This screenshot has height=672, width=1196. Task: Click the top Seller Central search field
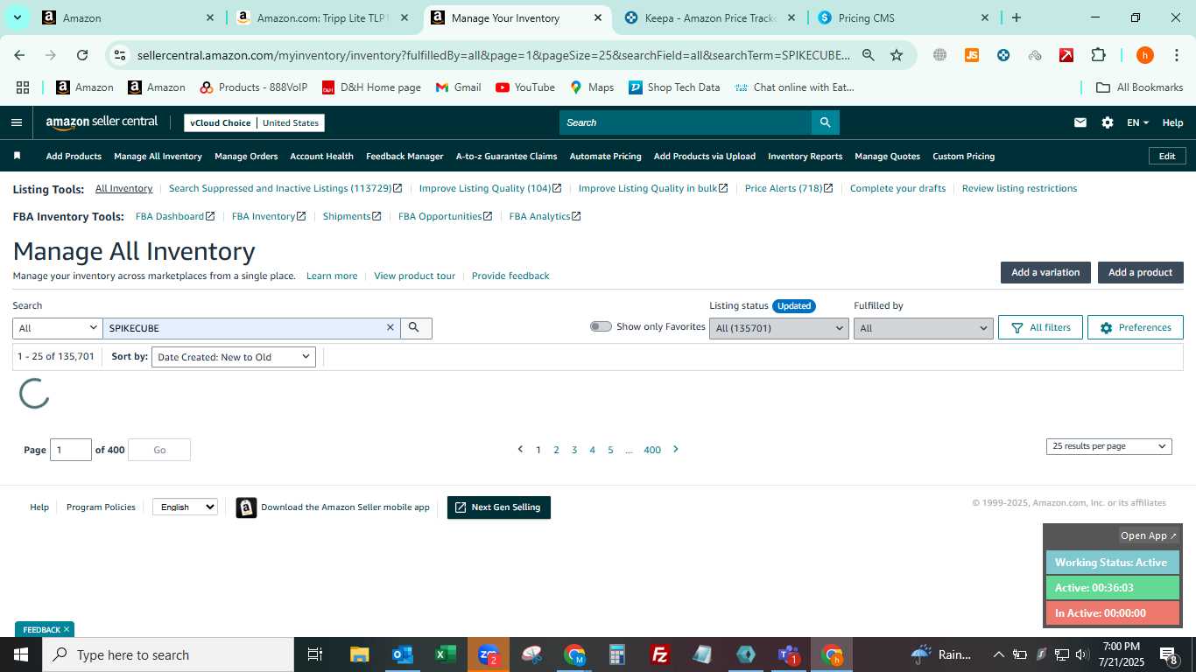coord(686,122)
